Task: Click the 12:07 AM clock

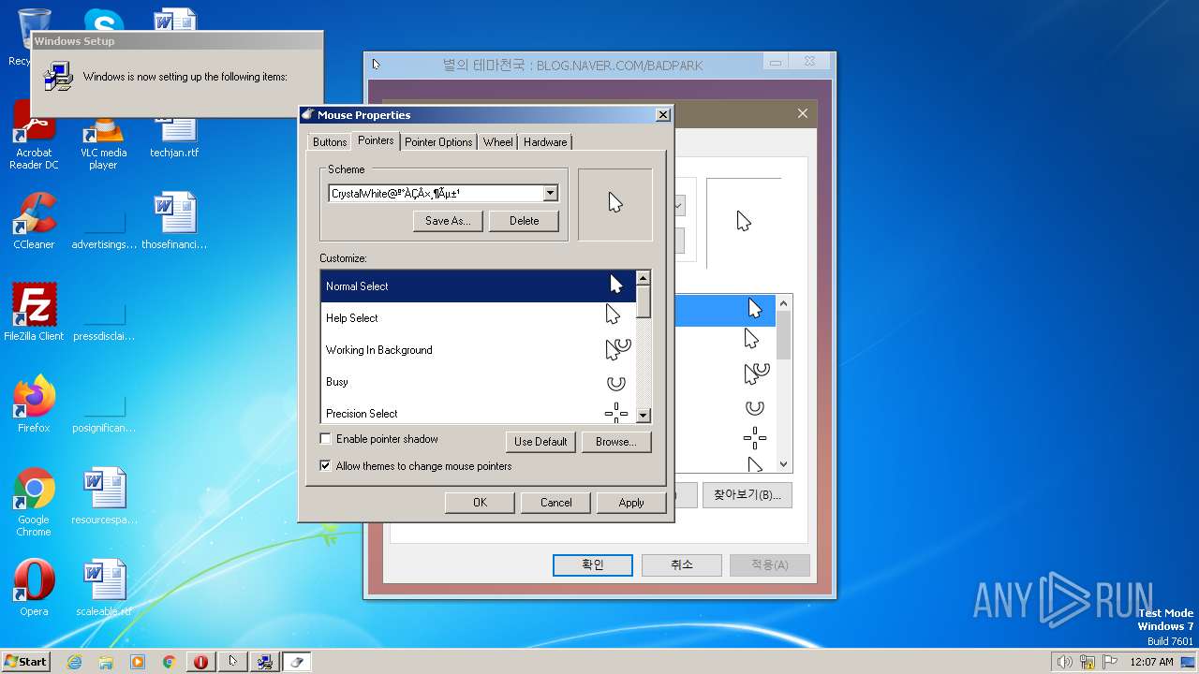Action: coord(1151,662)
